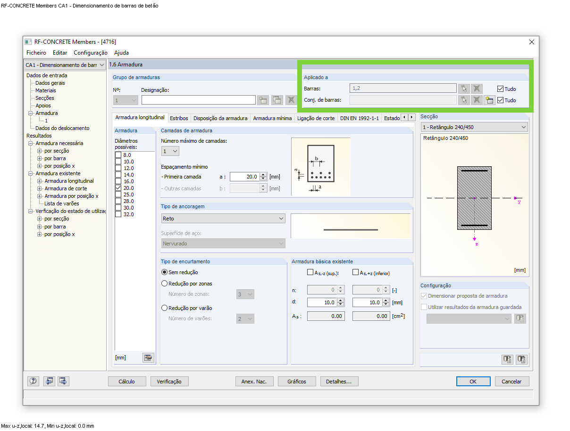Click the Primeira camada spacing field
The height and width of the screenshot is (431, 570).
(x=244, y=177)
